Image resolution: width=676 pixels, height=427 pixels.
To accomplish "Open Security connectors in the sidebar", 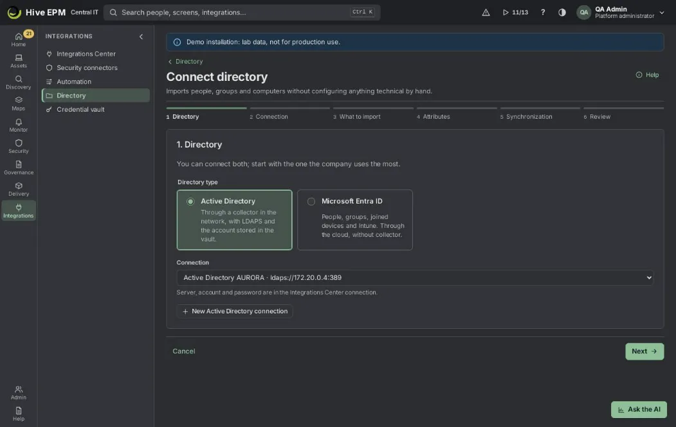I will point(96,67).
